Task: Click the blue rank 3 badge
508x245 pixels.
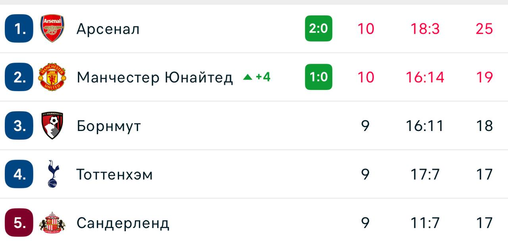Action: pos(19,125)
